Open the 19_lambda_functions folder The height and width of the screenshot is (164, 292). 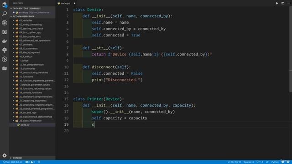(32, 92)
